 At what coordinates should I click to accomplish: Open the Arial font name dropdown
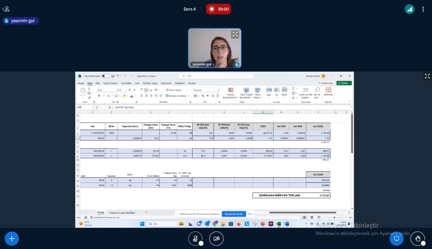[x=117, y=90]
